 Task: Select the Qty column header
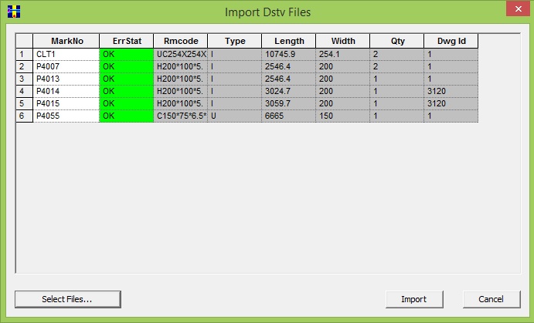pos(396,41)
